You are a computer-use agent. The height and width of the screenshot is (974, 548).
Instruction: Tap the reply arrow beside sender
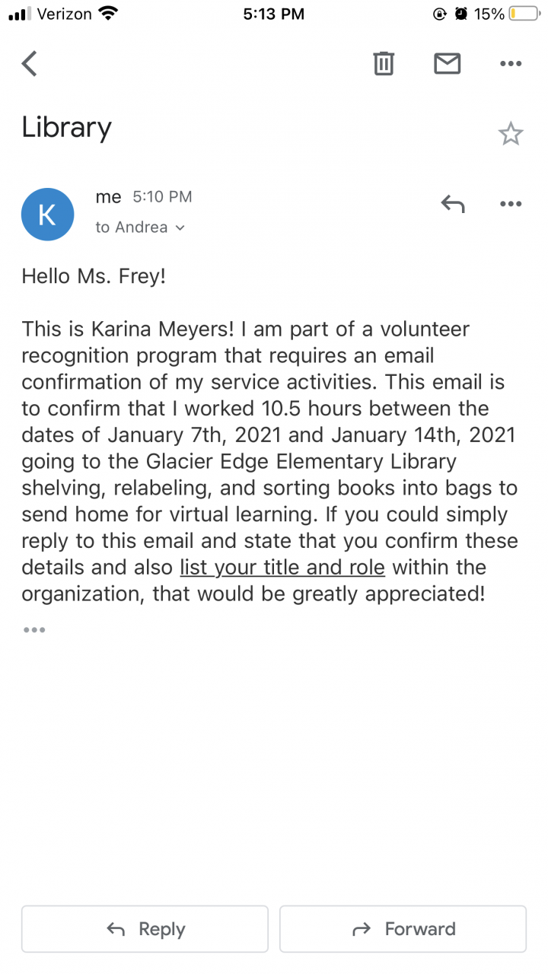tap(453, 204)
